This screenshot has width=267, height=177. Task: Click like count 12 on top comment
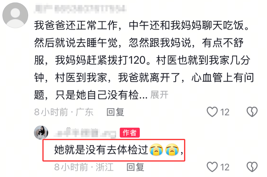tap(225, 112)
